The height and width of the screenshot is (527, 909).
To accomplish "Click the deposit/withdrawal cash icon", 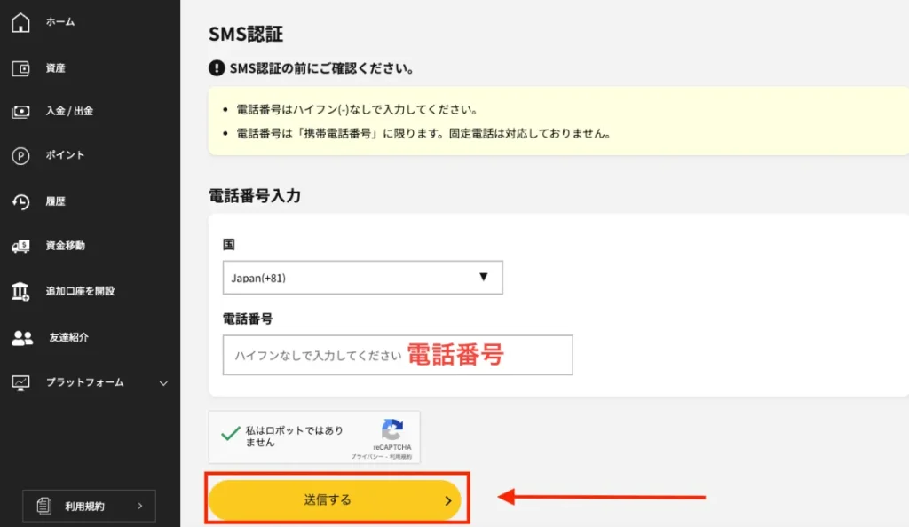I will point(20,112).
